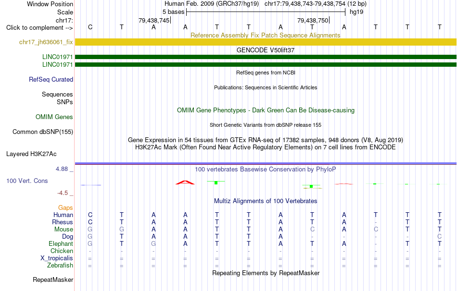Click the first green LINC01971 gene bar

coord(266,57)
